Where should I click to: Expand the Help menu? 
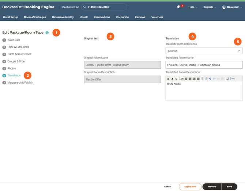[x=193, y=7]
